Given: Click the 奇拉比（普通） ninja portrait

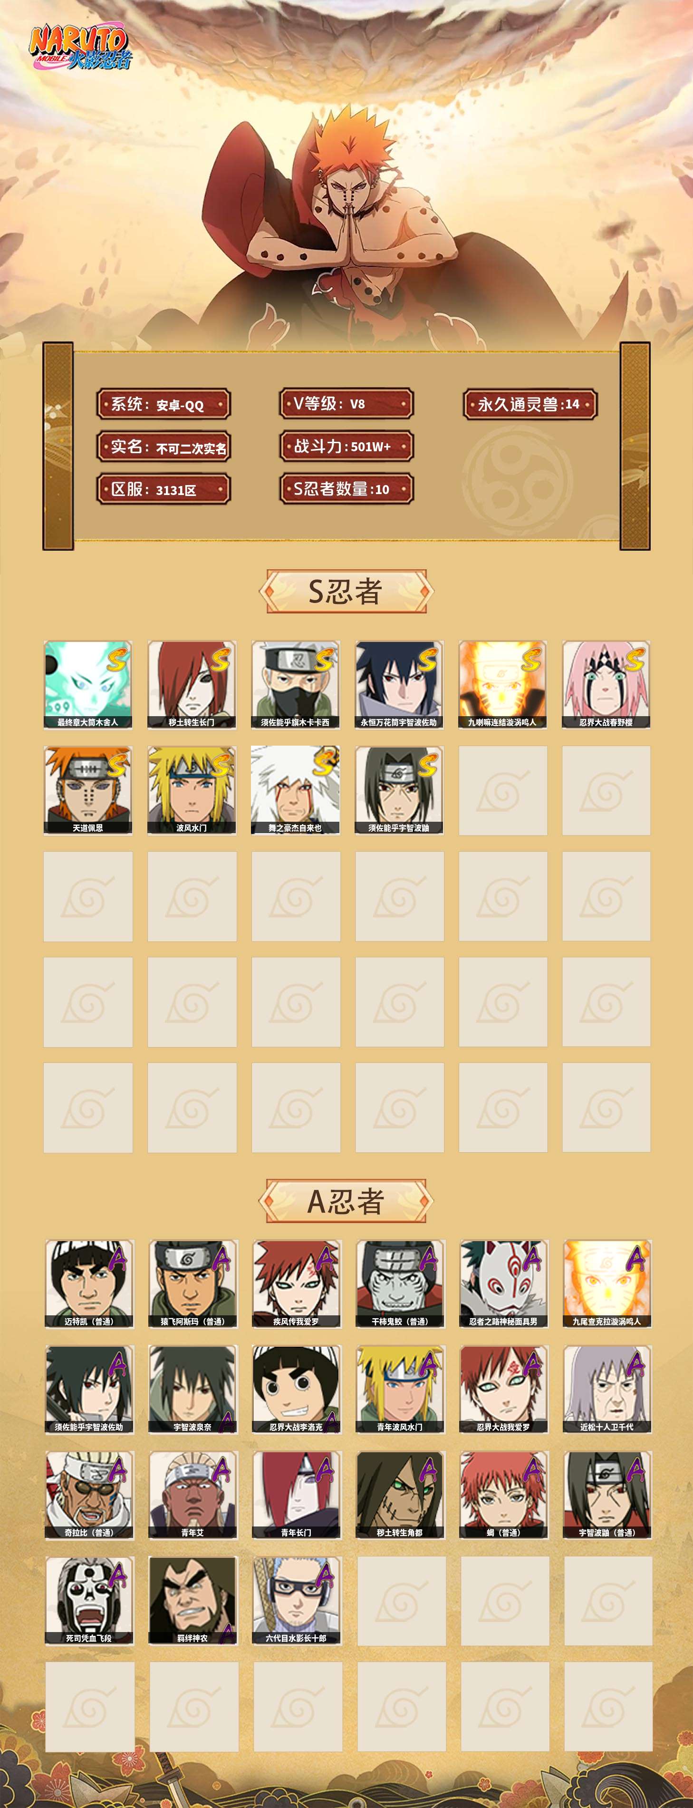Looking at the screenshot, I should (89, 1495).
